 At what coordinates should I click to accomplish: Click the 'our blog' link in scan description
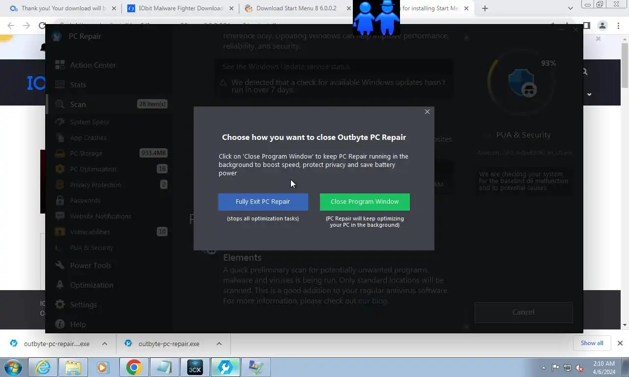tap(372, 301)
